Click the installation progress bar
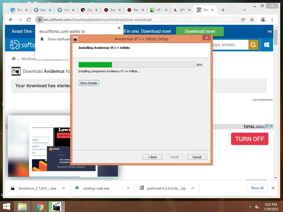Viewport: 283px width, 212px height. [x=137, y=65]
